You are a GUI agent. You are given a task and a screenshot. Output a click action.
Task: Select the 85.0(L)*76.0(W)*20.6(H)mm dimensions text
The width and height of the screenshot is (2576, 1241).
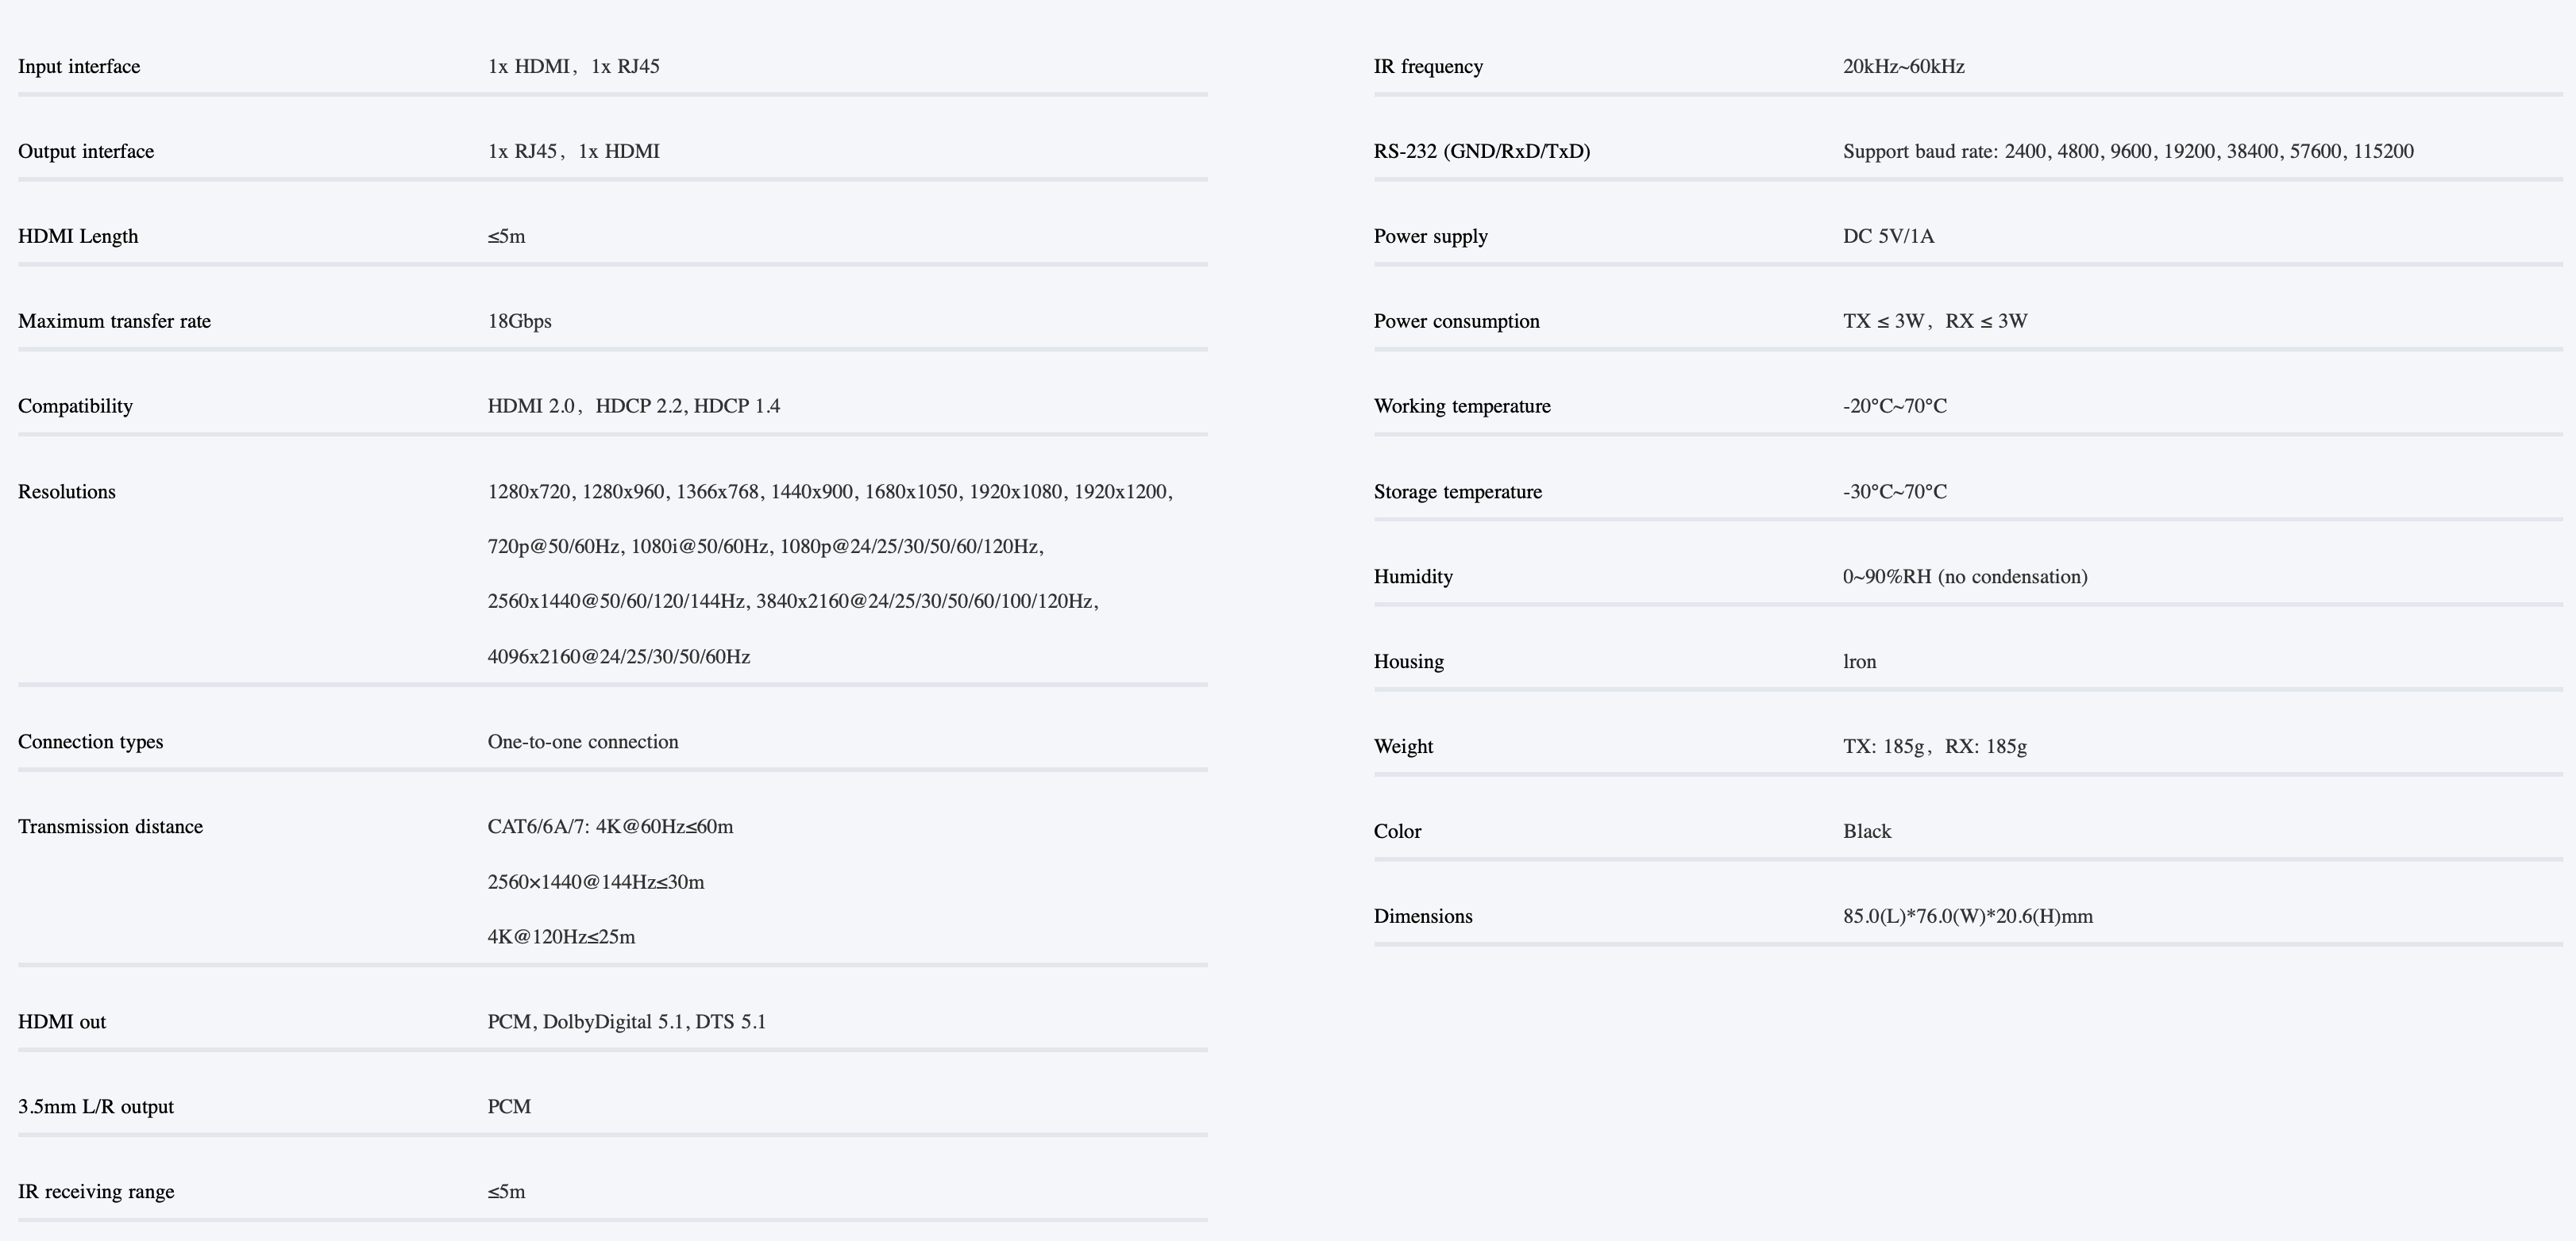pyautogui.click(x=1968, y=916)
